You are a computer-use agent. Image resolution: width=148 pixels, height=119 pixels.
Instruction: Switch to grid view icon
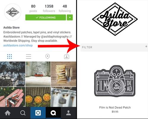[x=9, y=56]
